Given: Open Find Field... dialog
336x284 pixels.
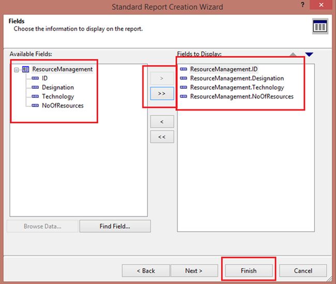Looking at the screenshot, I should (115, 226).
